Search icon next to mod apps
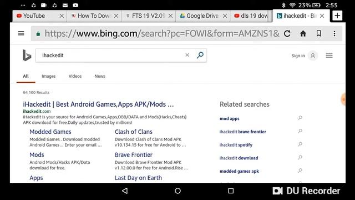Image resolution: width=355 pixels, height=200 pixels. point(300,118)
